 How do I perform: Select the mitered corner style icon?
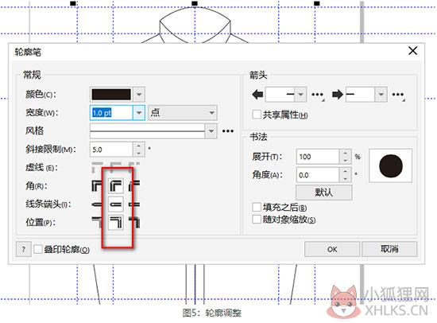[x=97, y=186]
